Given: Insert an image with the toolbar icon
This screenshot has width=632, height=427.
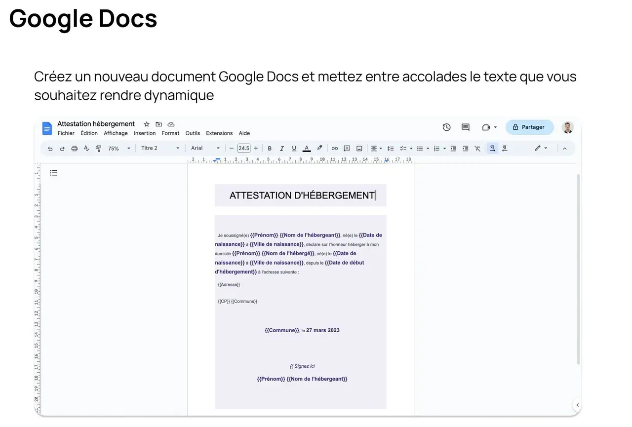Looking at the screenshot, I should (359, 148).
